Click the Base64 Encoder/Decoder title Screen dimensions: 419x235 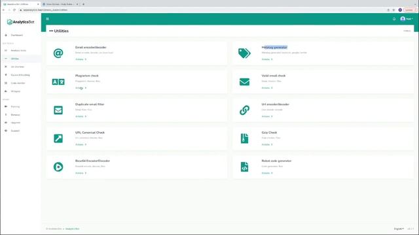pos(92,161)
